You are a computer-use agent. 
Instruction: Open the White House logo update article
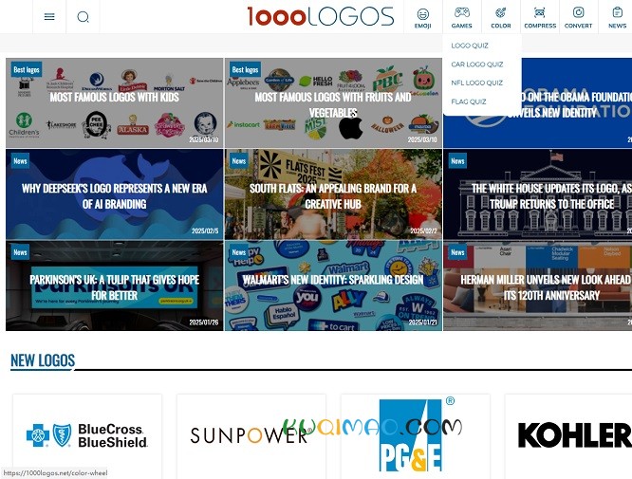(x=538, y=194)
